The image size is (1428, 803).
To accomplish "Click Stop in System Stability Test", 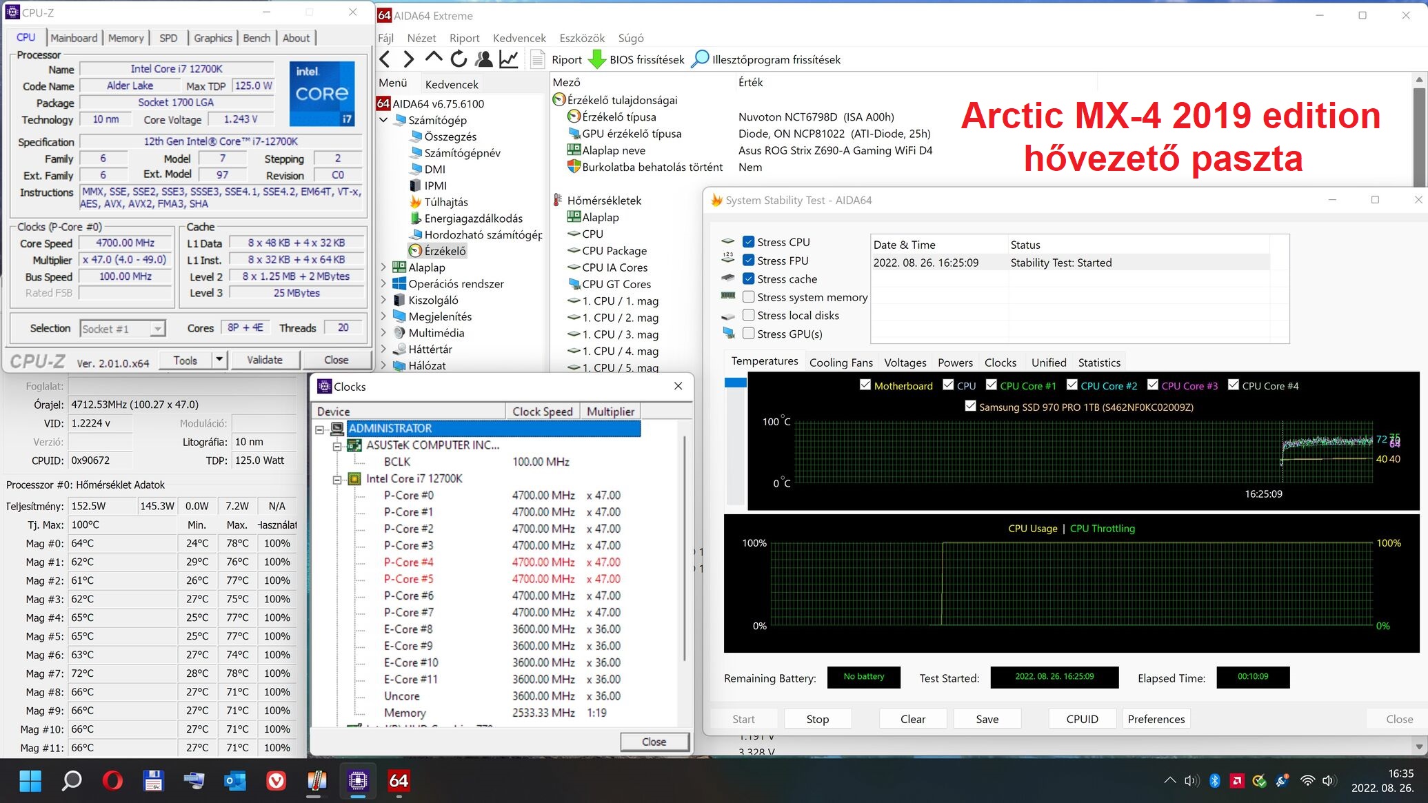I will 817,719.
